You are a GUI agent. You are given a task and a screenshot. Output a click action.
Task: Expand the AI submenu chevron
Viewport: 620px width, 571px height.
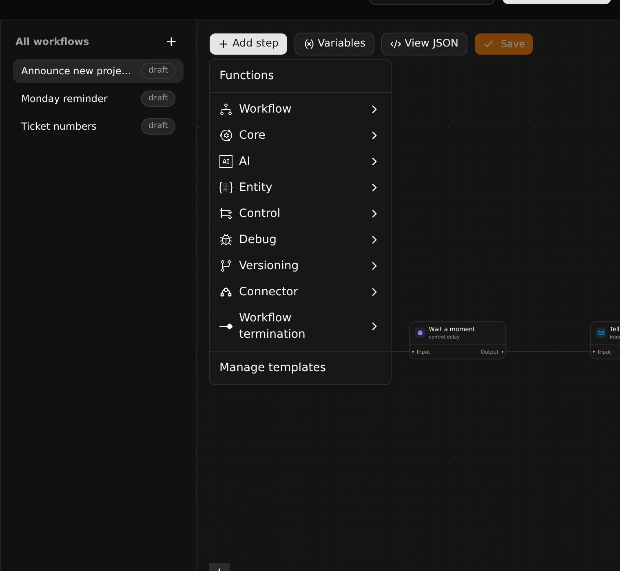point(374,161)
